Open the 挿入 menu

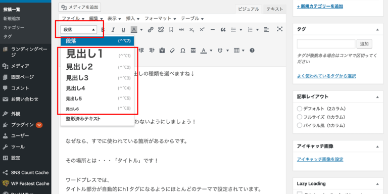pos(133,19)
